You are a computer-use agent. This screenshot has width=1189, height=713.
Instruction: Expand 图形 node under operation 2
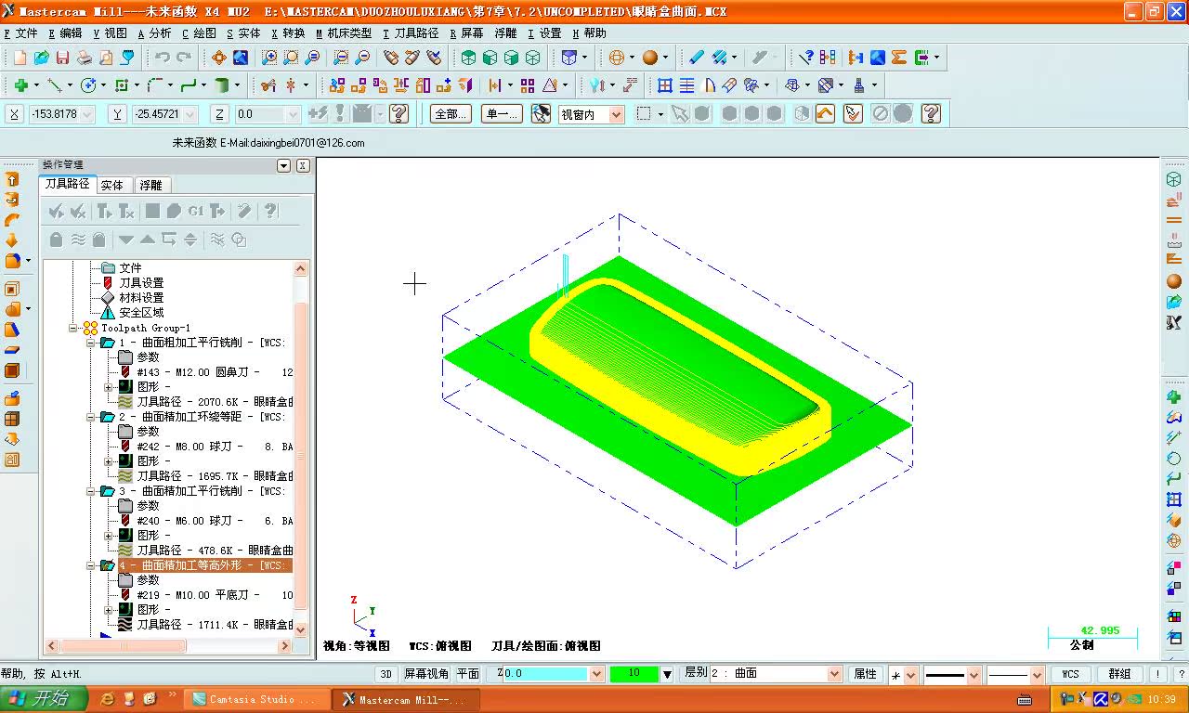(109, 460)
